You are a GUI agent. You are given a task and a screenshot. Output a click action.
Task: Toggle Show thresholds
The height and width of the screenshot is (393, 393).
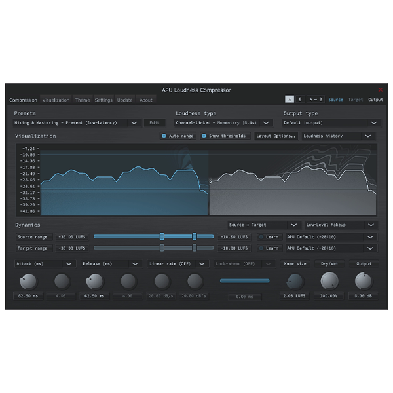point(225,136)
